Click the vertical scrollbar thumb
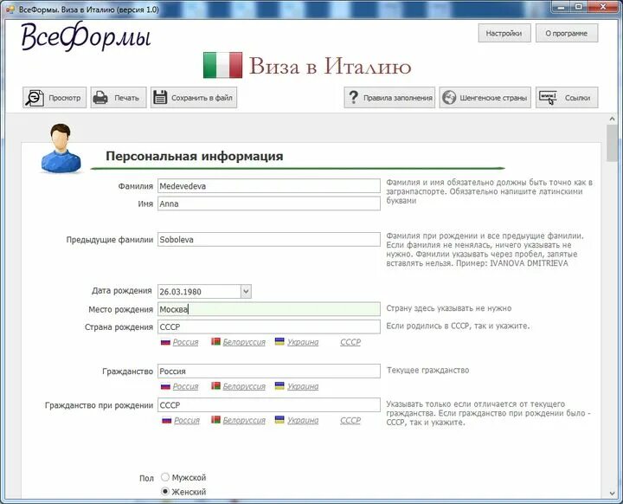The height and width of the screenshot is (504, 623). tap(612, 143)
